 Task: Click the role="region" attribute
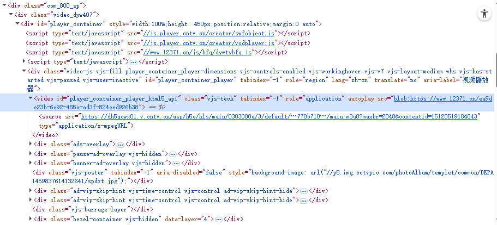tap(305, 80)
